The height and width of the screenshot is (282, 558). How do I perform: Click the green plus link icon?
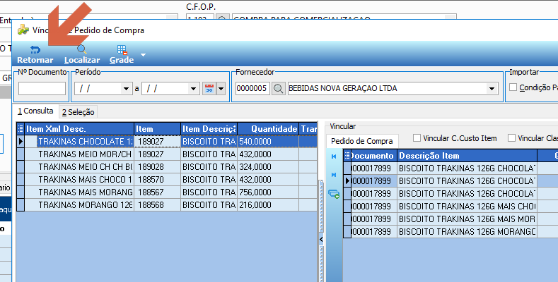334,194
